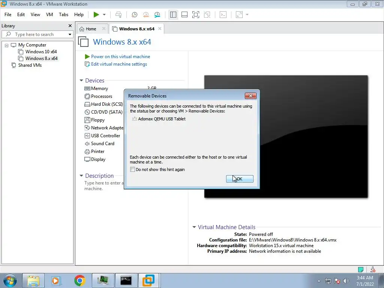Close the Removable Devices dialog

tap(250, 96)
